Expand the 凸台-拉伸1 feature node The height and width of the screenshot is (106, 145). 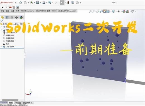tap(1, 47)
